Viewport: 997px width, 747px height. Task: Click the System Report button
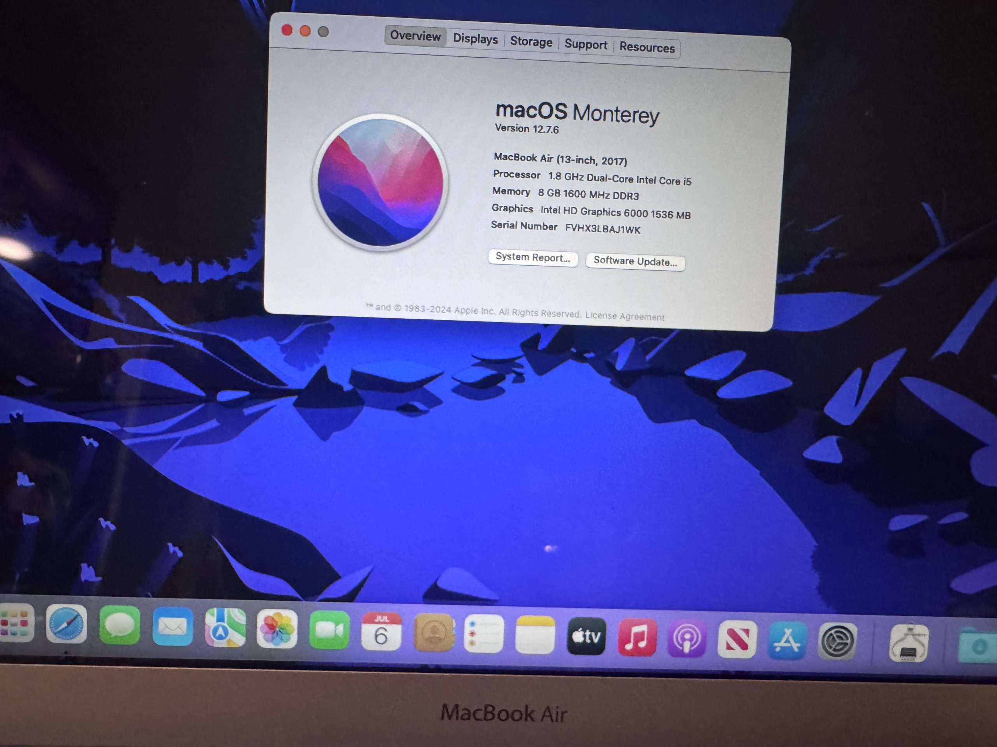coord(533,257)
